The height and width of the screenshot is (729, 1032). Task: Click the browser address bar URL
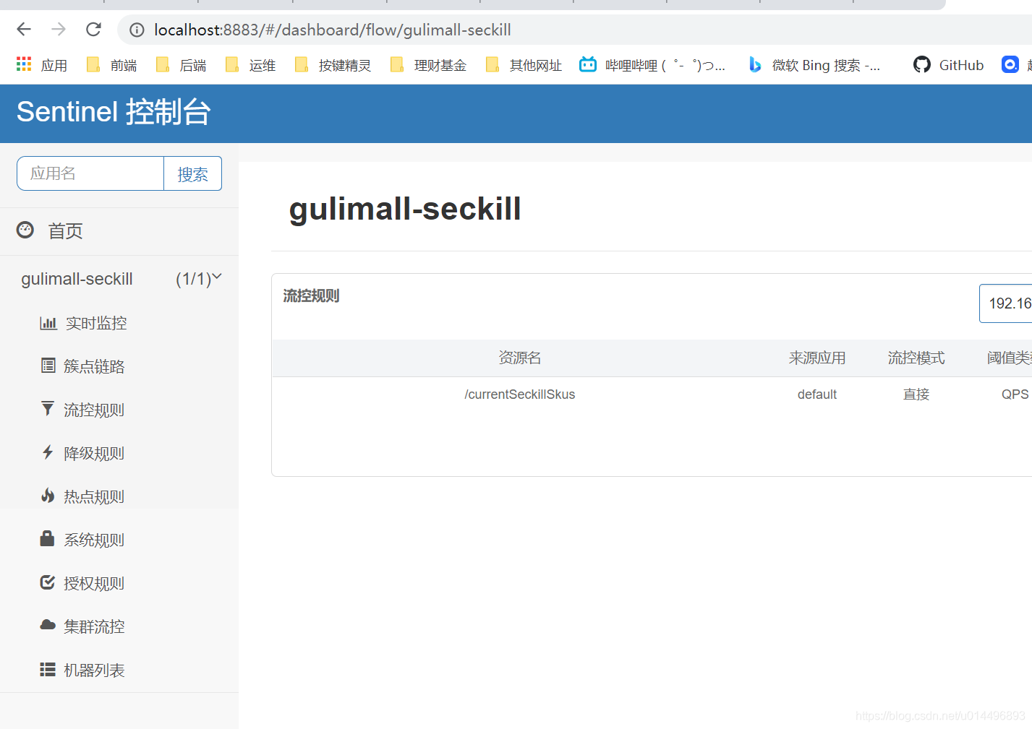click(332, 30)
